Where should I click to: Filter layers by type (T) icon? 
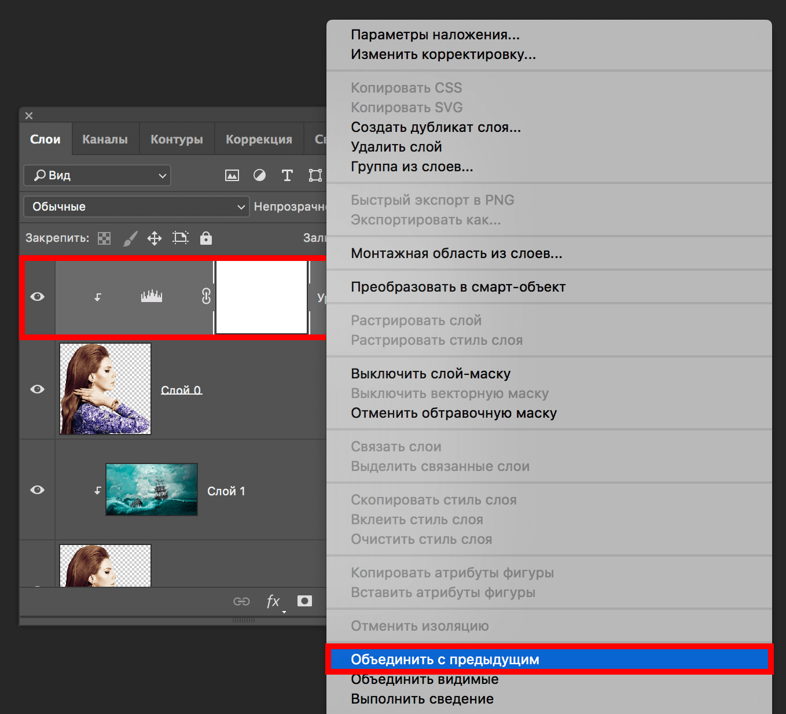287,175
